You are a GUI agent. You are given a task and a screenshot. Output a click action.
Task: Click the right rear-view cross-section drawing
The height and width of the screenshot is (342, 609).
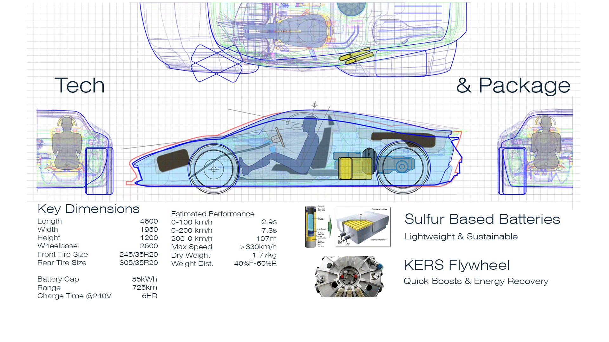coord(535,152)
